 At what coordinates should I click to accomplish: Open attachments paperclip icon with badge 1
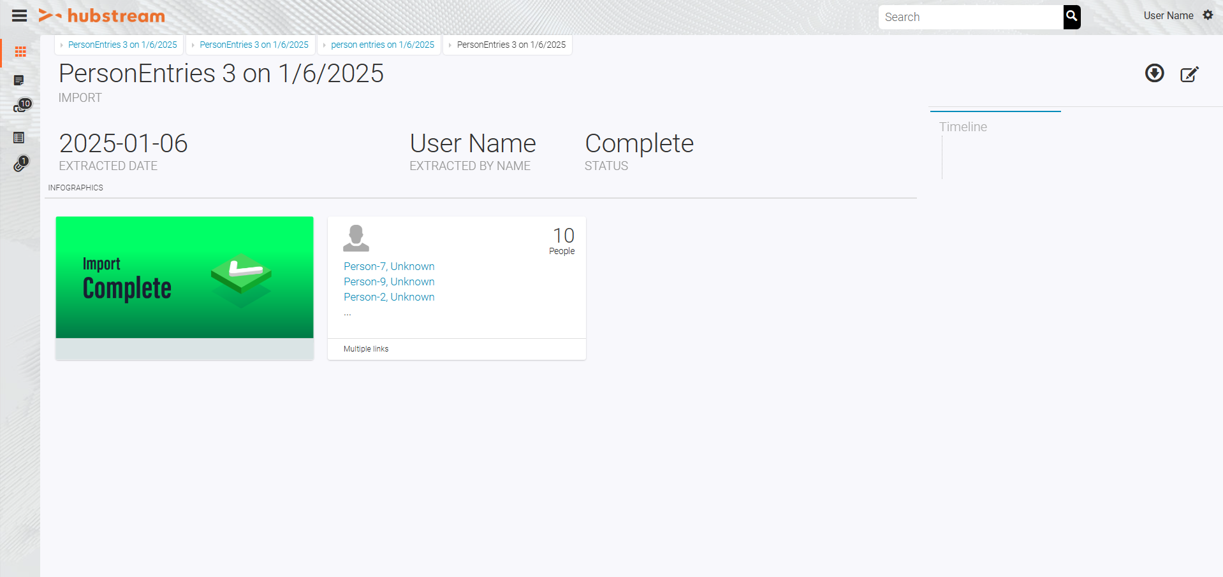(18, 164)
